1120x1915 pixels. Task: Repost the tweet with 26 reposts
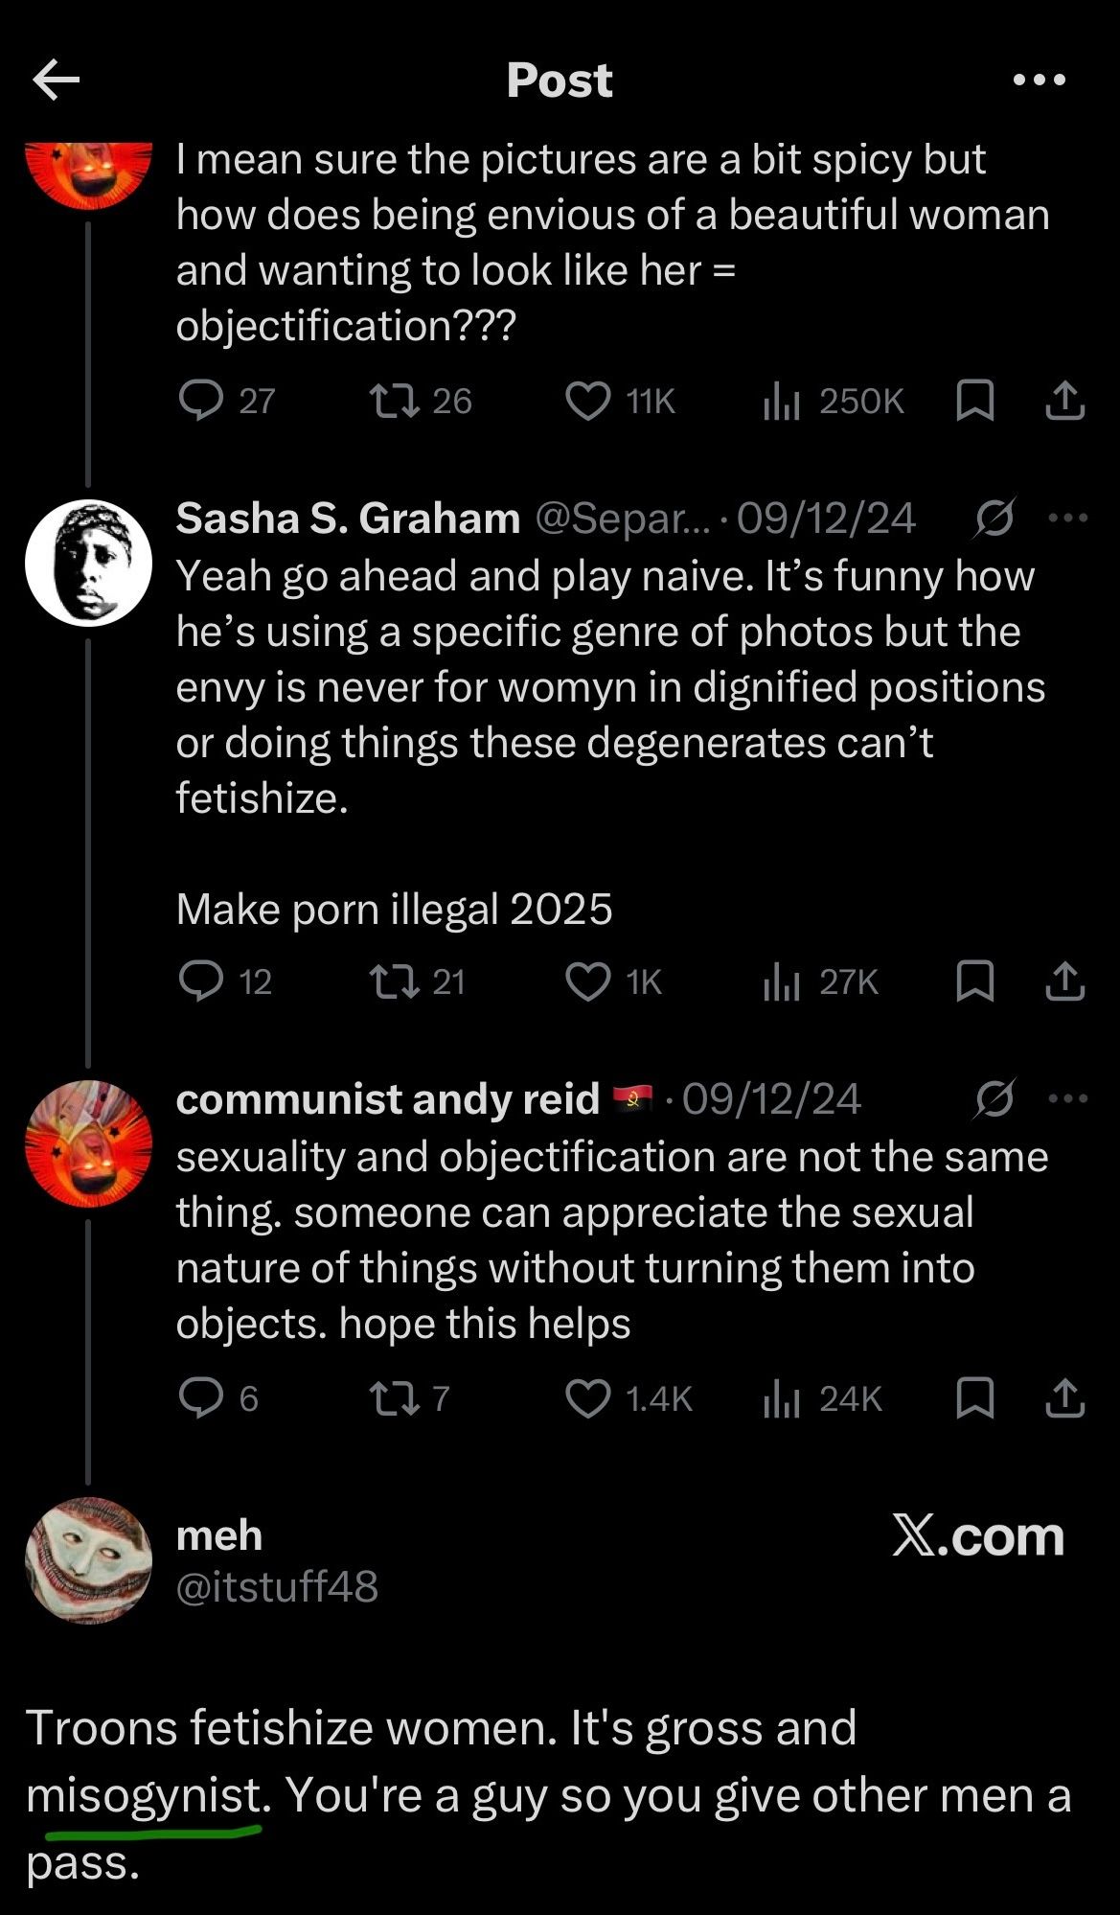pos(395,401)
